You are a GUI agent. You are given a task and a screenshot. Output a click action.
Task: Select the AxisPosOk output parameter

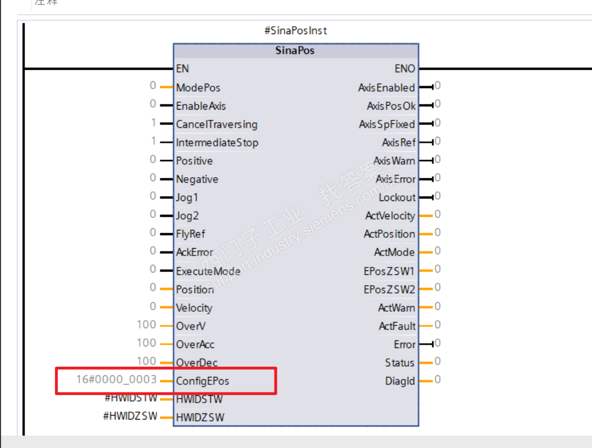point(391,106)
